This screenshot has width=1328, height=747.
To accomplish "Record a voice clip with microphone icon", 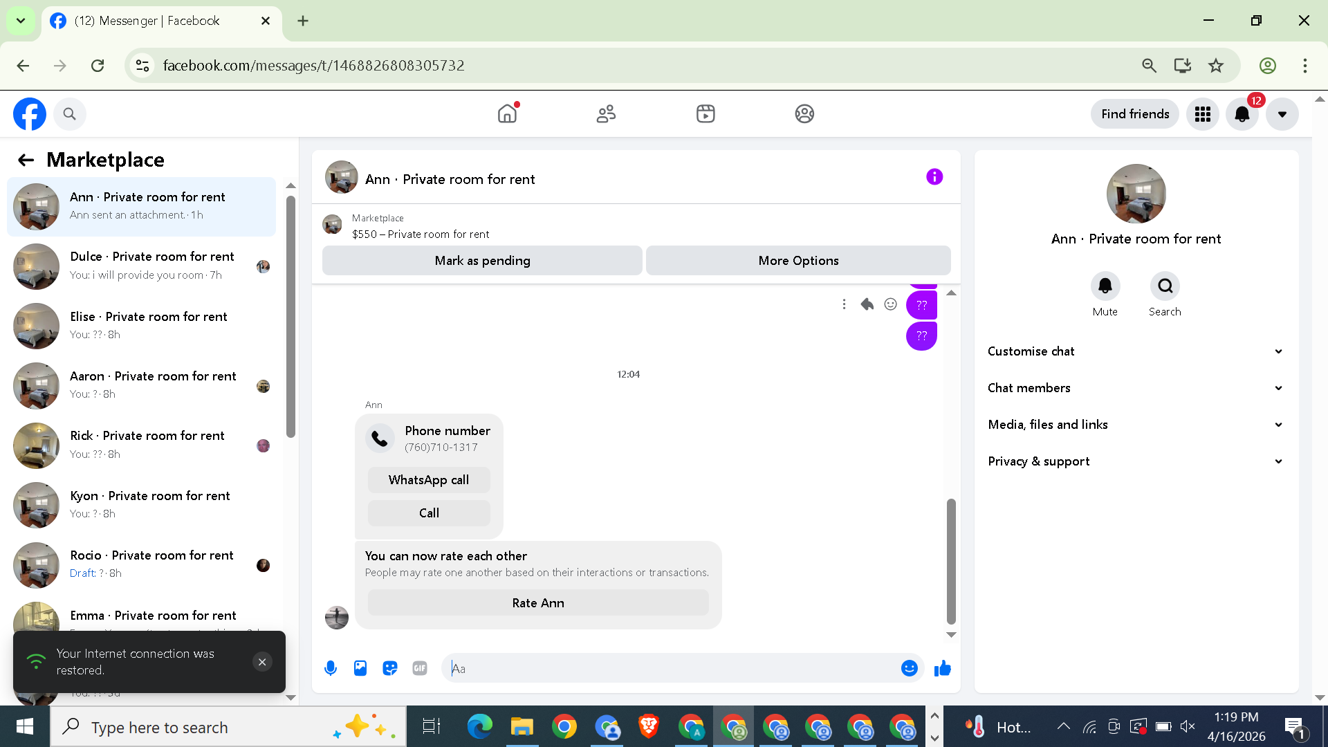I will (331, 668).
